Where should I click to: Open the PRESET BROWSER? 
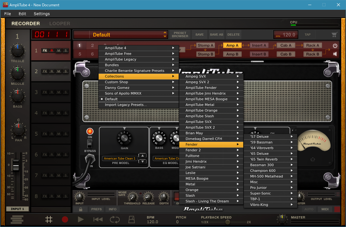(180, 35)
